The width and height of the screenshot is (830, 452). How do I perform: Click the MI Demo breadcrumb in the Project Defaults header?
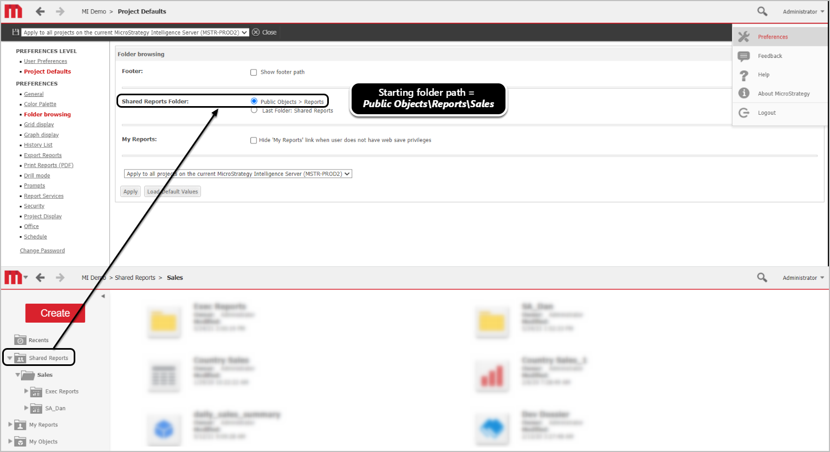[94, 11]
